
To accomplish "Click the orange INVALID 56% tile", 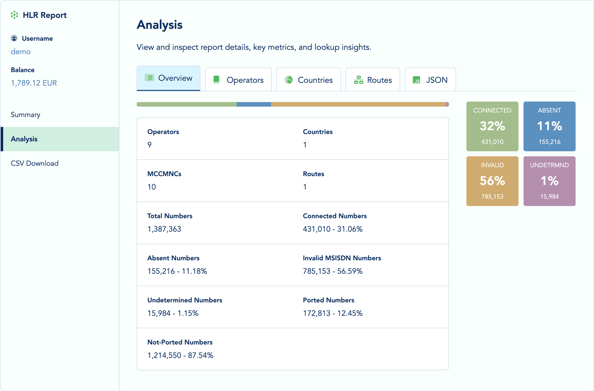I will pos(492,181).
